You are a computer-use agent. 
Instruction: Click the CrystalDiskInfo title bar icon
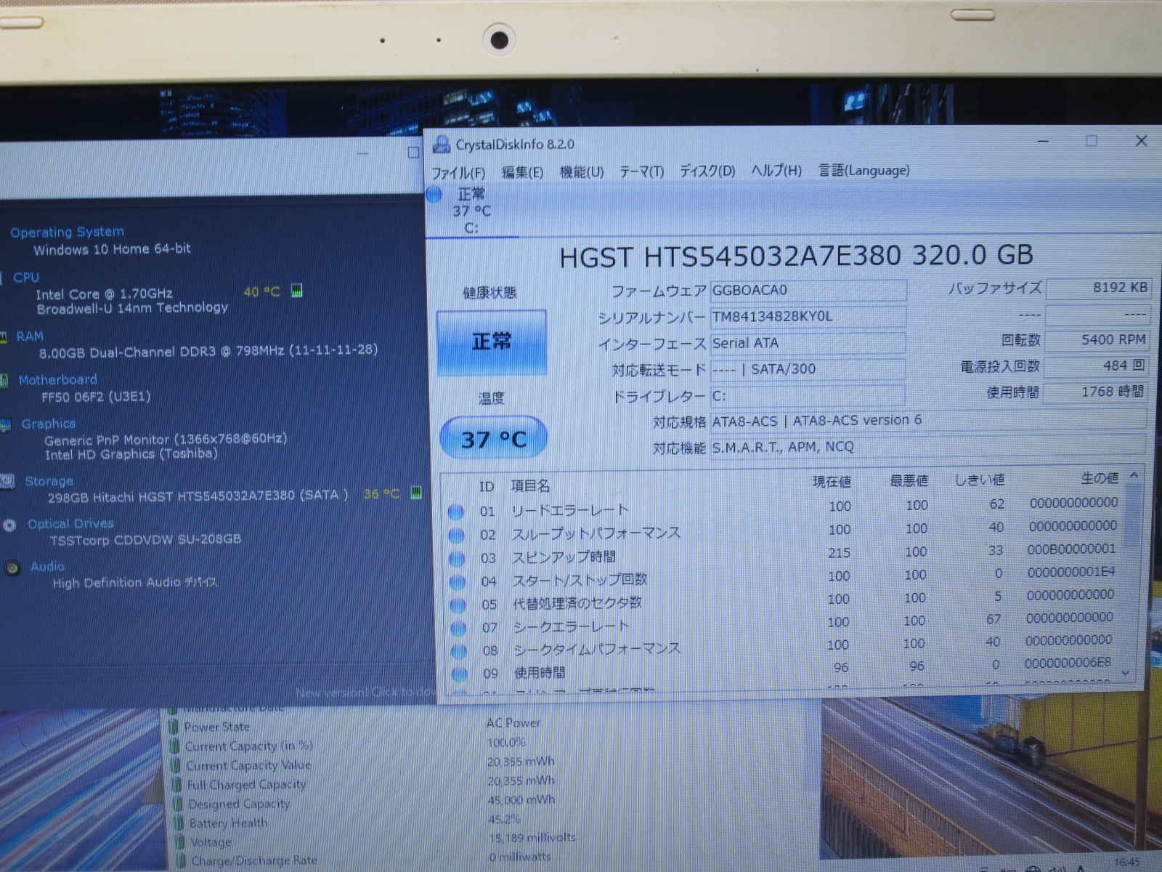(441, 145)
